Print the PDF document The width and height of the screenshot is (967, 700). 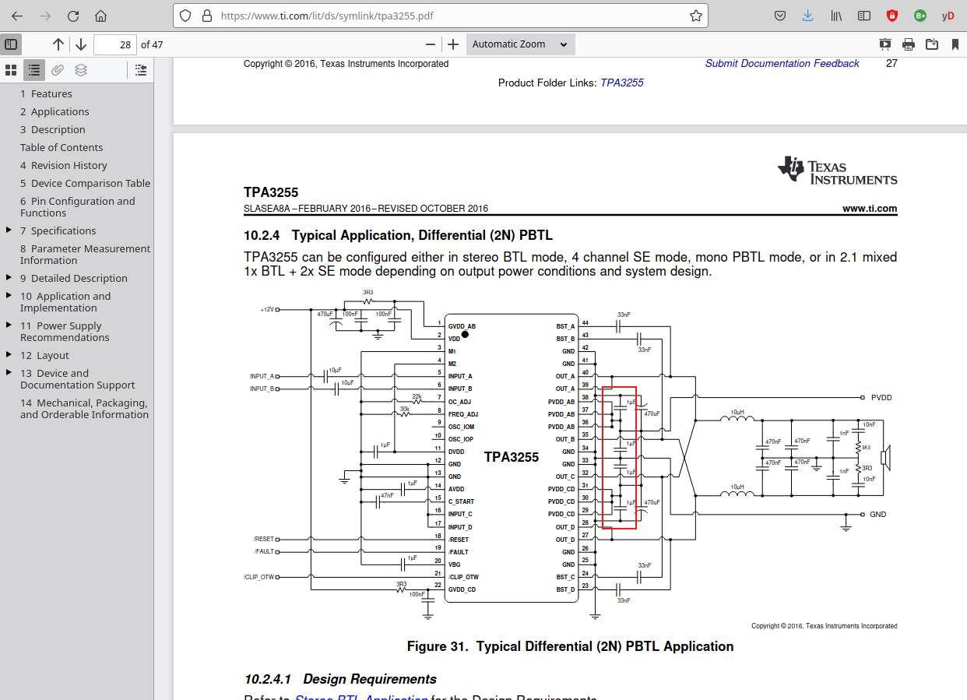(x=909, y=44)
